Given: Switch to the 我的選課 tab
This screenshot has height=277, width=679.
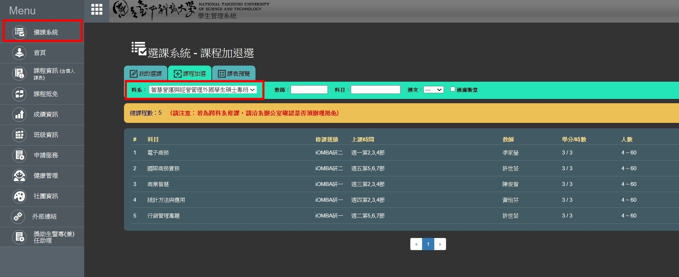Looking at the screenshot, I should coord(146,73).
